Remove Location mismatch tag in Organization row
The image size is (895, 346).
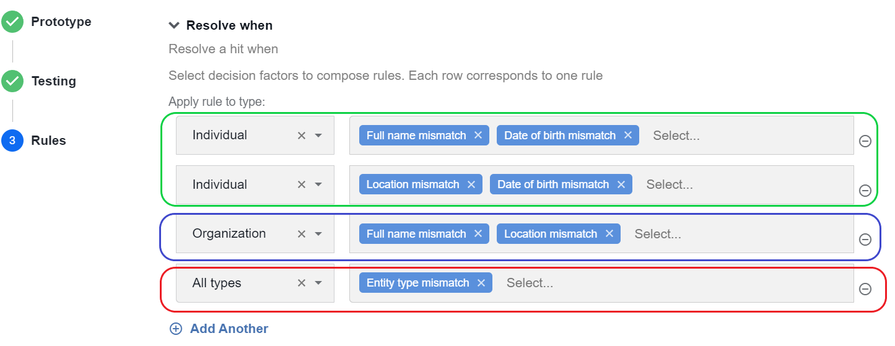point(609,234)
